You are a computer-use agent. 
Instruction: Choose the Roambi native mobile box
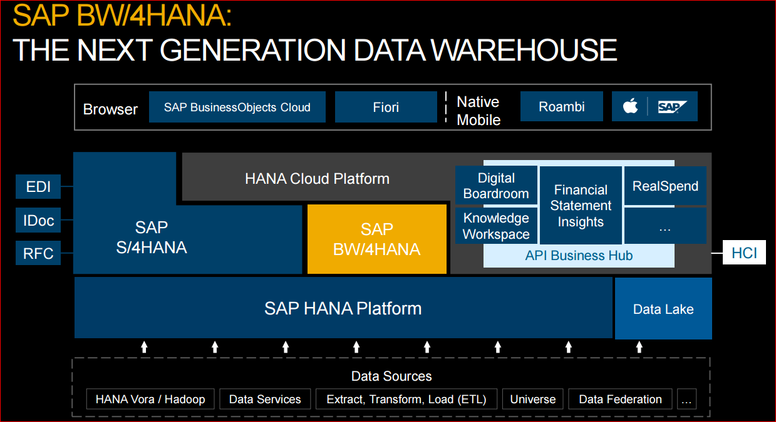pyautogui.click(x=561, y=107)
